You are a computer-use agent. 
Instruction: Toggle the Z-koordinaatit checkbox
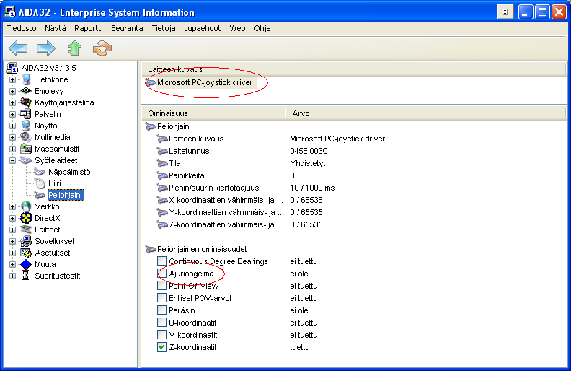point(162,347)
